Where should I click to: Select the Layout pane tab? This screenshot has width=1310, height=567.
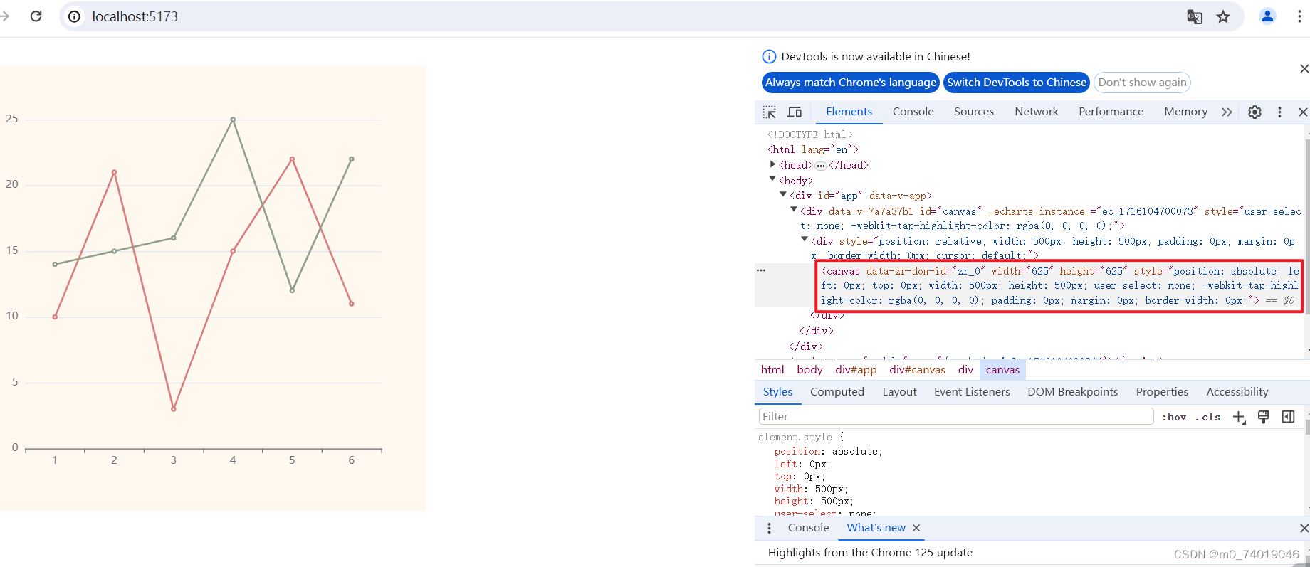coord(899,392)
